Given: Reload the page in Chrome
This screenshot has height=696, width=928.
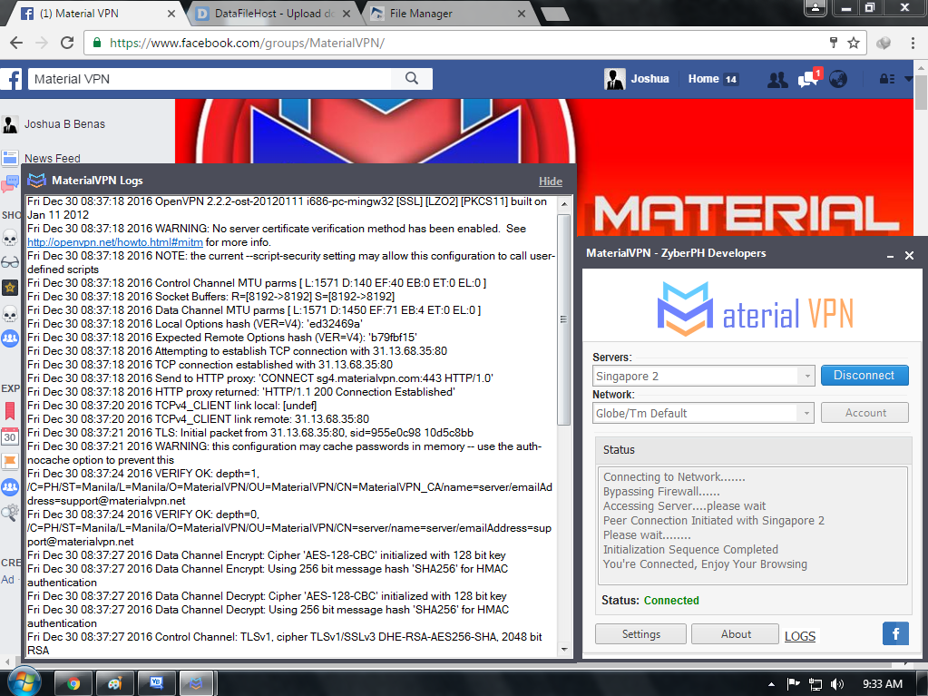Looking at the screenshot, I should point(67,43).
